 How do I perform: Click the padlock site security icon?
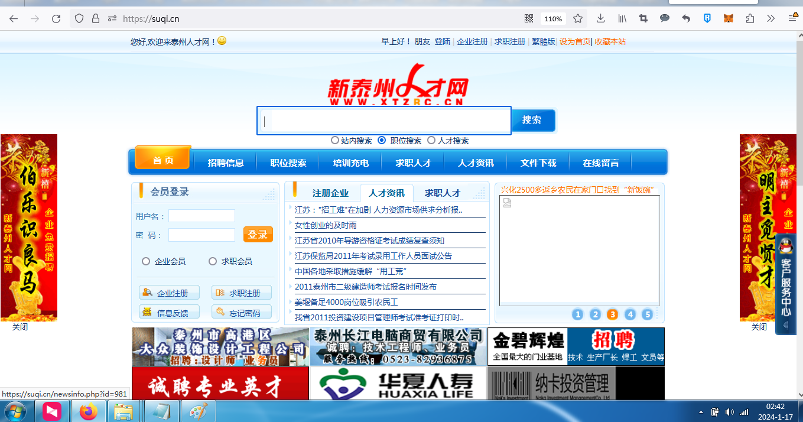[x=95, y=18]
